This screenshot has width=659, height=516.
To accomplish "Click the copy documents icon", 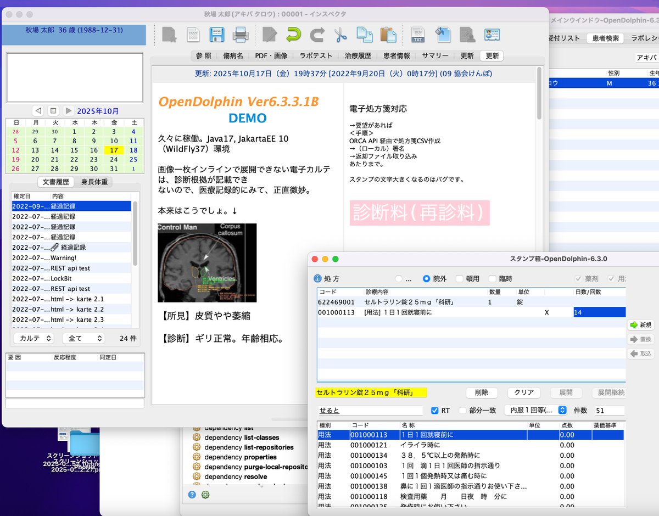I will 364,35.
